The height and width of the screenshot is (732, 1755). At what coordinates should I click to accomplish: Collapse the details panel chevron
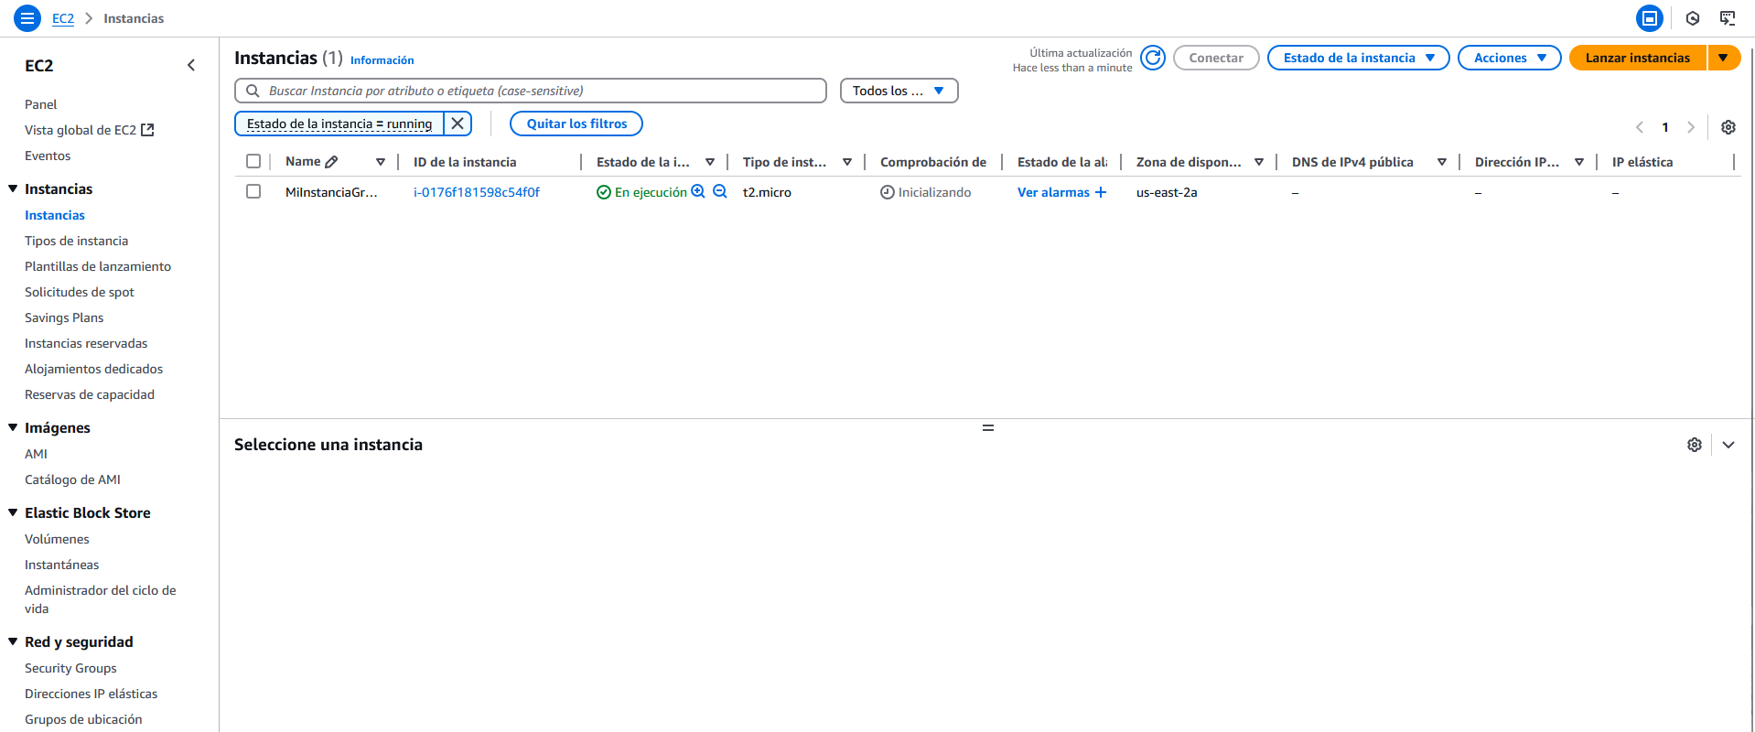[1728, 445]
